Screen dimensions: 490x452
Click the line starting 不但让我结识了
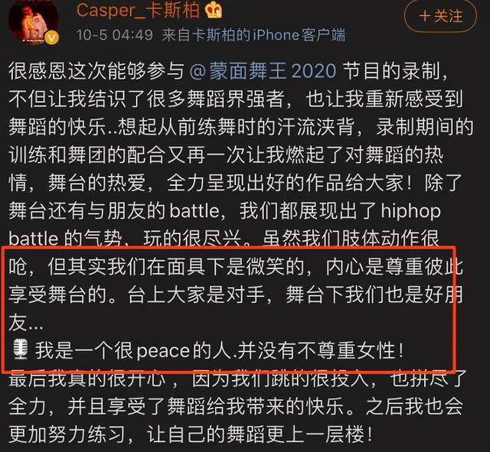(x=236, y=99)
